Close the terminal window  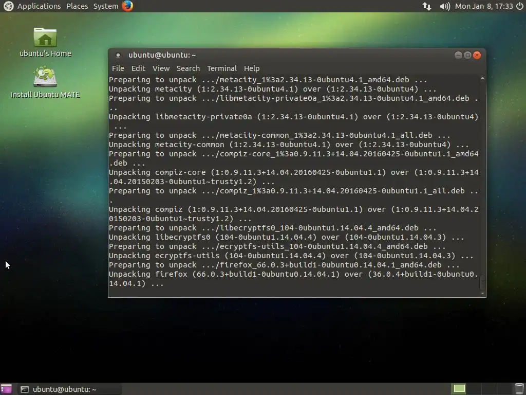pos(477,55)
